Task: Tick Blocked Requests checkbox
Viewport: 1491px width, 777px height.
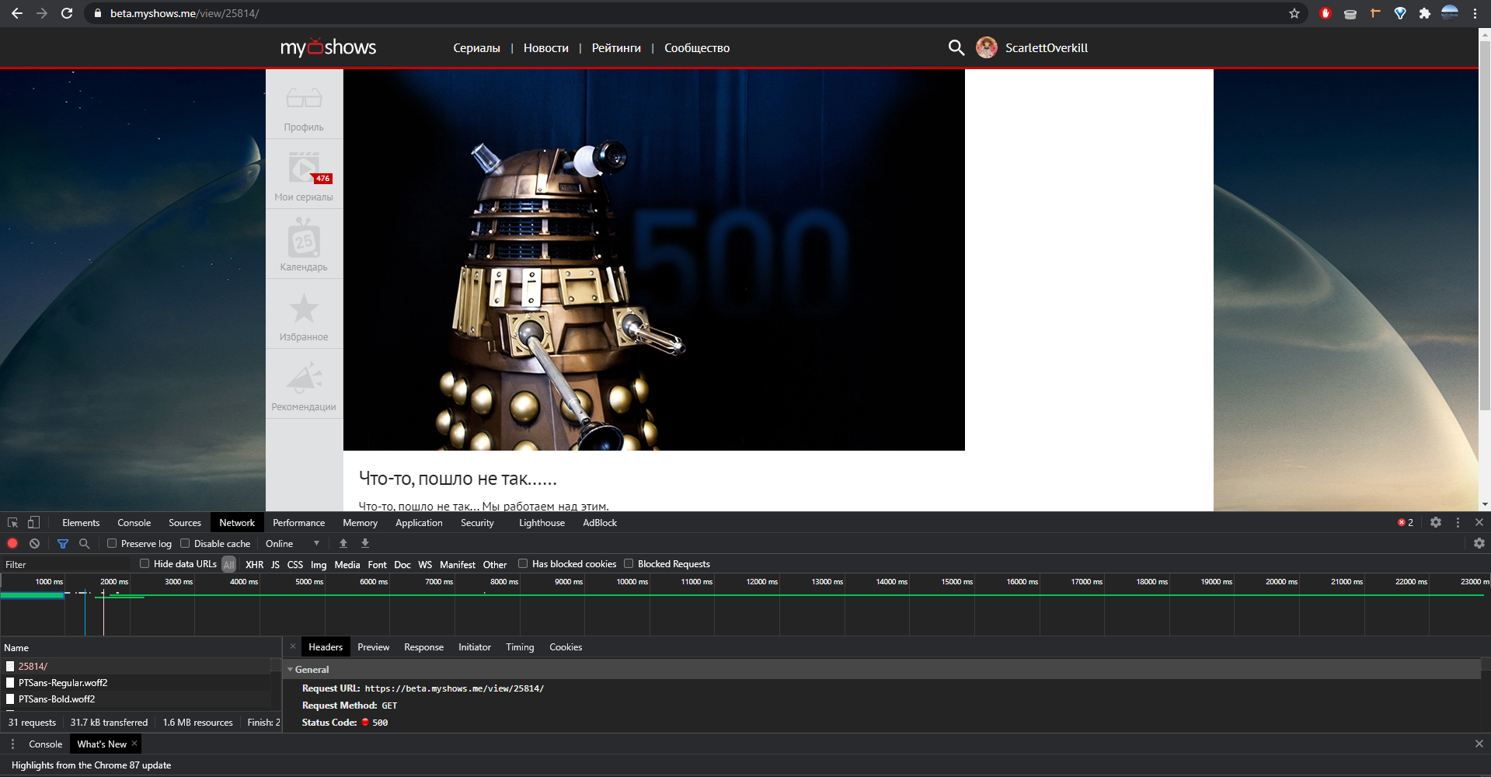Action: (629, 563)
